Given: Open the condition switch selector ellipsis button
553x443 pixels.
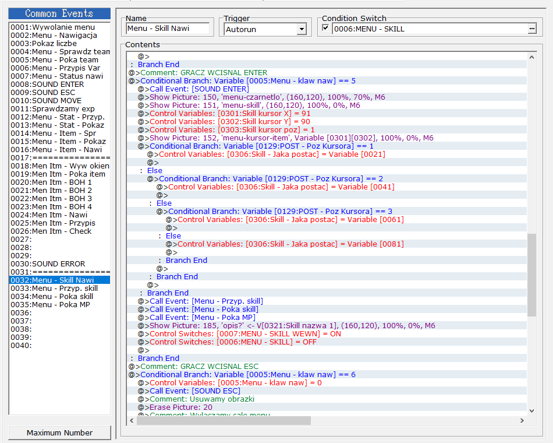Looking at the screenshot, I should tap(532, 29).
